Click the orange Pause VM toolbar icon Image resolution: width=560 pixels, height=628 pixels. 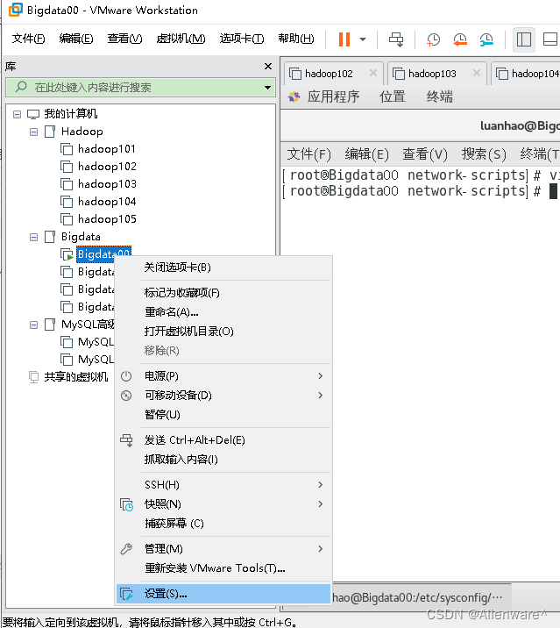point(344,39)
